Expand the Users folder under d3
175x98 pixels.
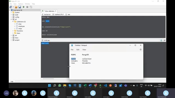pyautogui.click(x=13, y=33)
